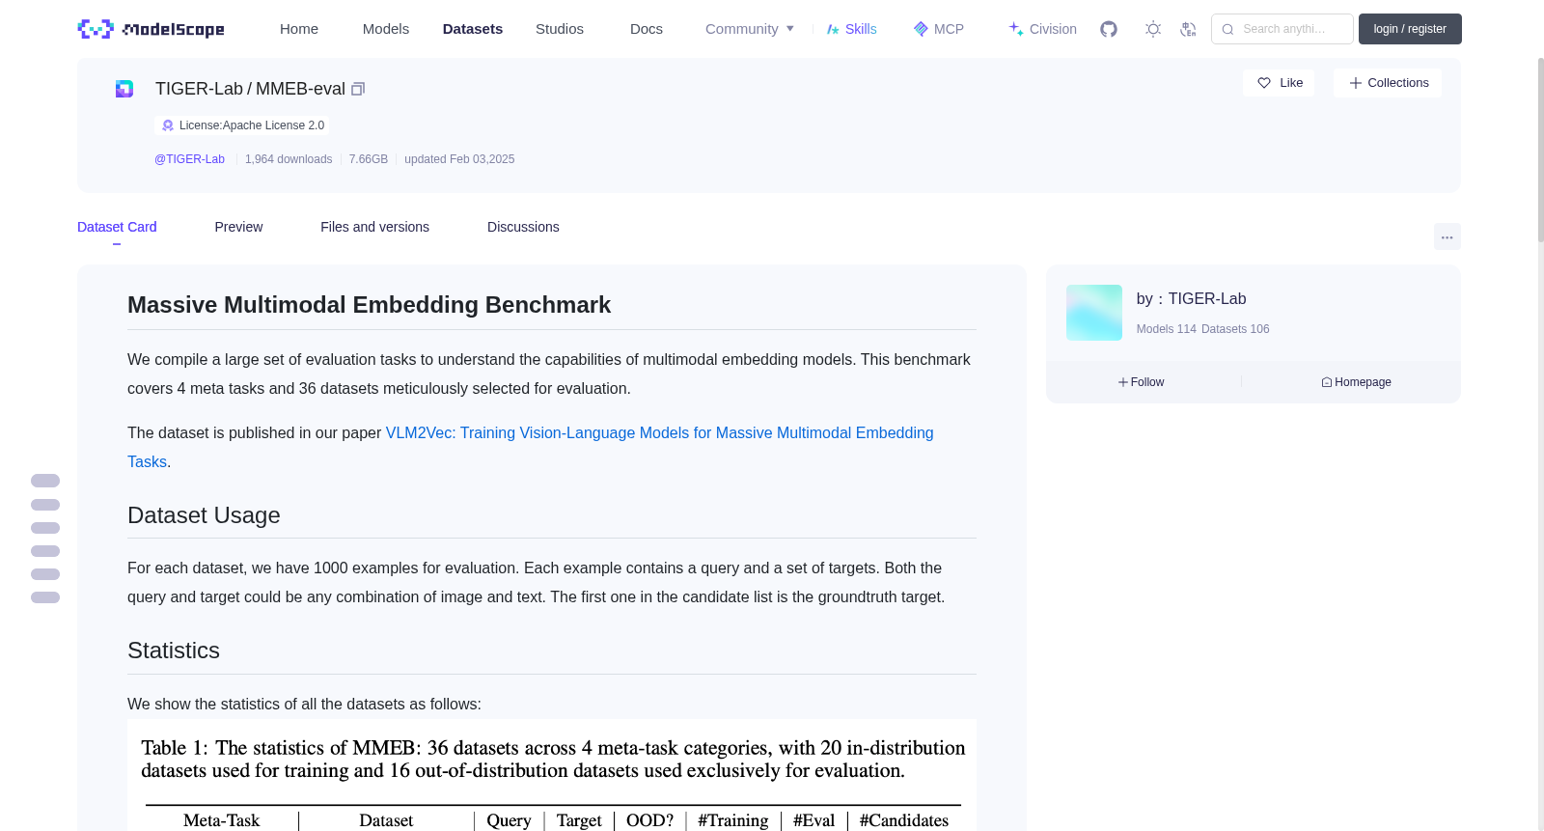The height and width of the screenshot is (831, 1544).
Task: Open the Civision navigation link
Action: 1042,29
